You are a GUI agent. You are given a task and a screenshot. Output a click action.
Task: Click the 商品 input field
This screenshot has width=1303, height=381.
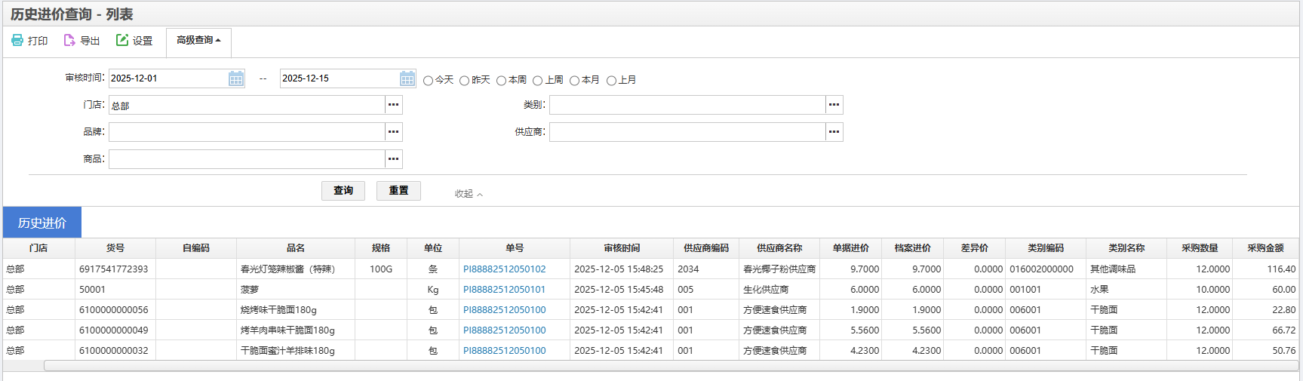click(x=247, y=159)
